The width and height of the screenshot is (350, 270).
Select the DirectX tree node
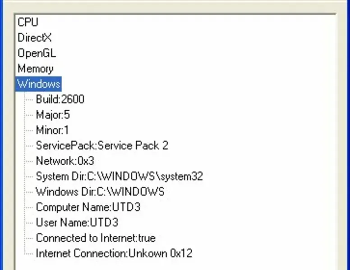[34, 38]
